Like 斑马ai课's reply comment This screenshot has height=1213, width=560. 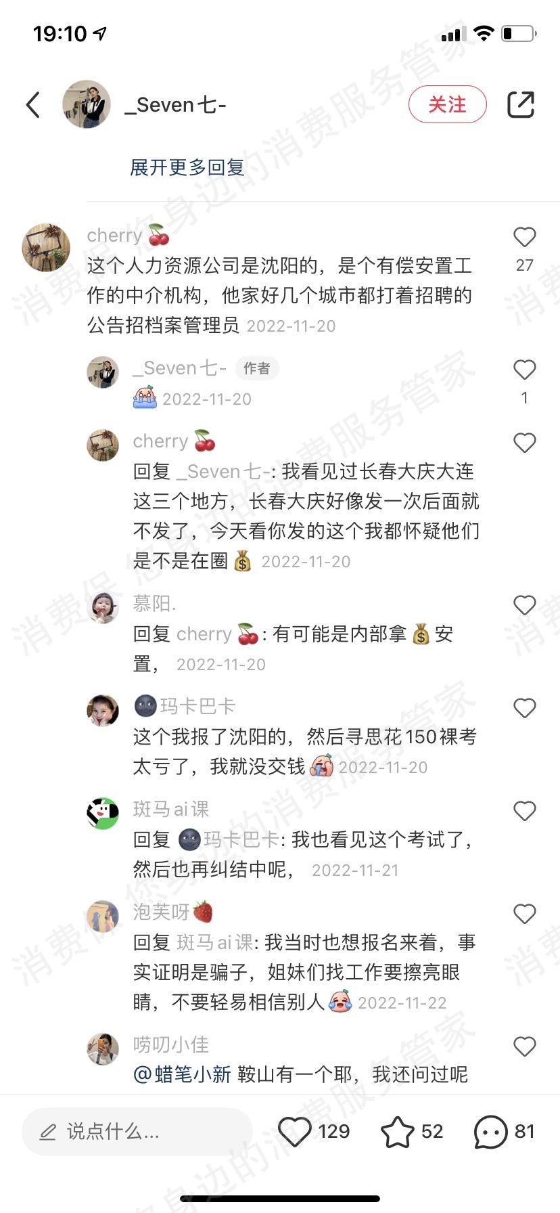pyautogui.click(x=525, y=811)
